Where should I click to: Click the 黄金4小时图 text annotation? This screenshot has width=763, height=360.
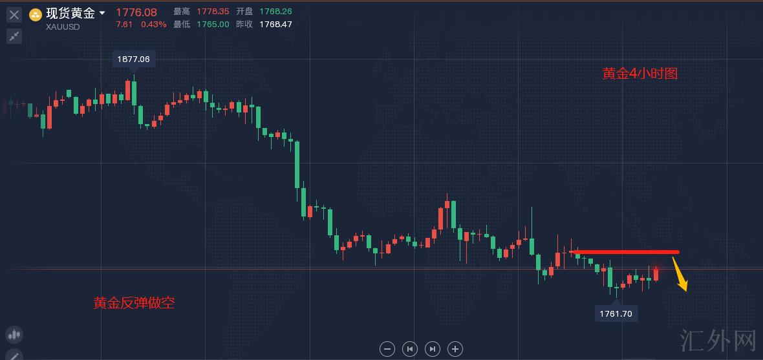[639, 74]
